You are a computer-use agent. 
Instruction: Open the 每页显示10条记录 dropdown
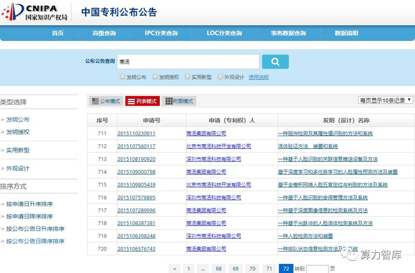(385, 100)
